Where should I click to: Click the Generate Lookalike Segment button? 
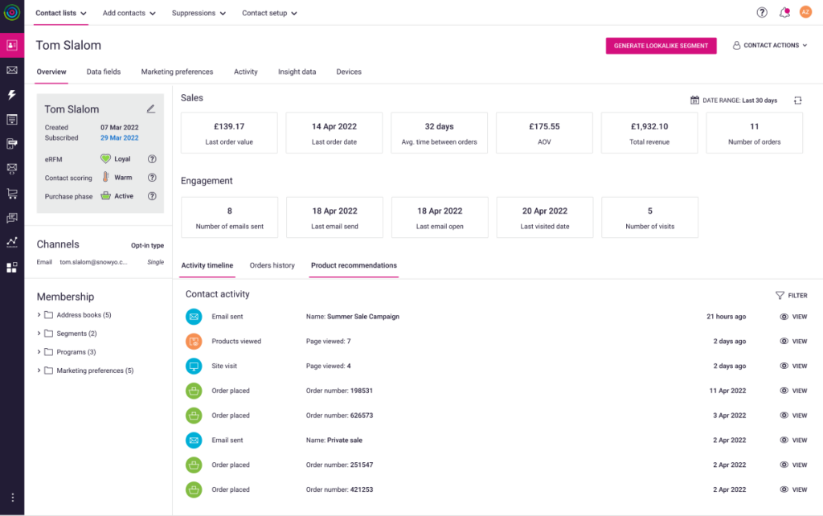pyautogui.click(x=661, y=46)
